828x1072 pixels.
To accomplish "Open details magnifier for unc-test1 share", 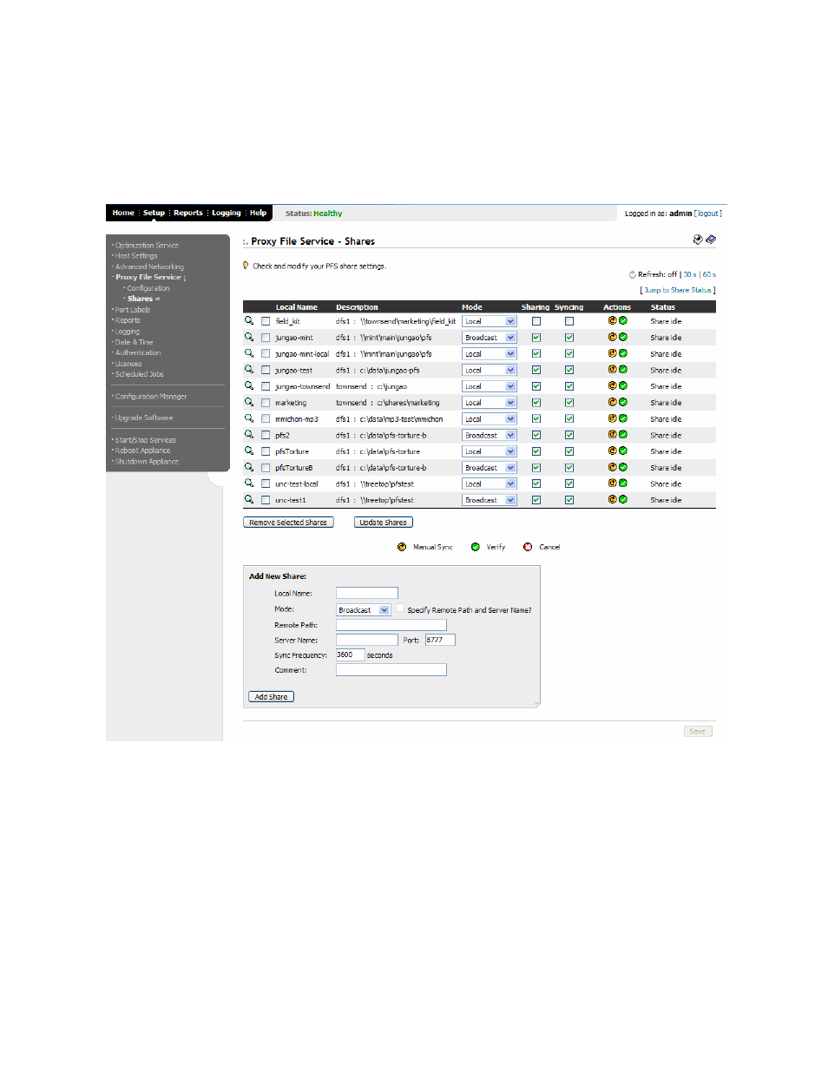I will point(249,500).
